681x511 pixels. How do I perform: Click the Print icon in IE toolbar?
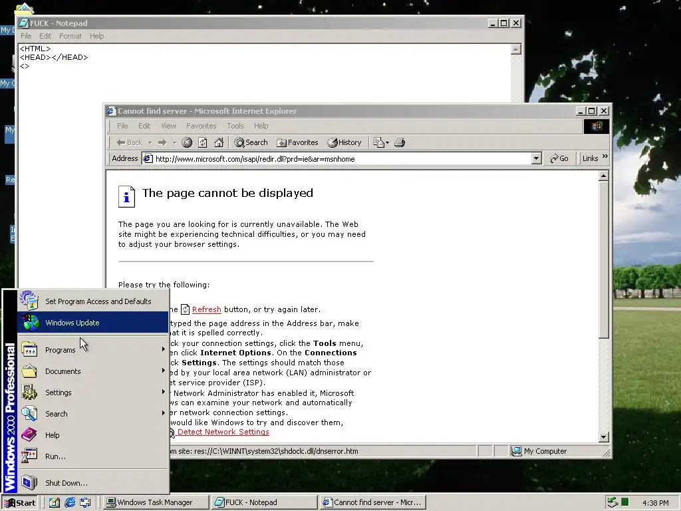(400, 142)
